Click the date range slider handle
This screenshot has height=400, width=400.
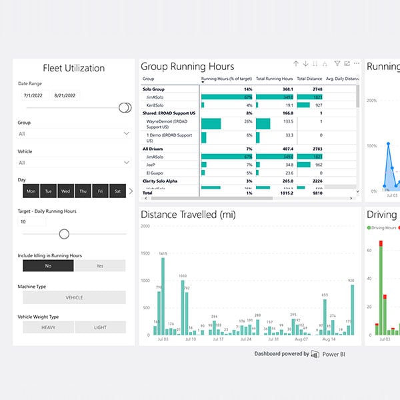click(x=125, y=107)
